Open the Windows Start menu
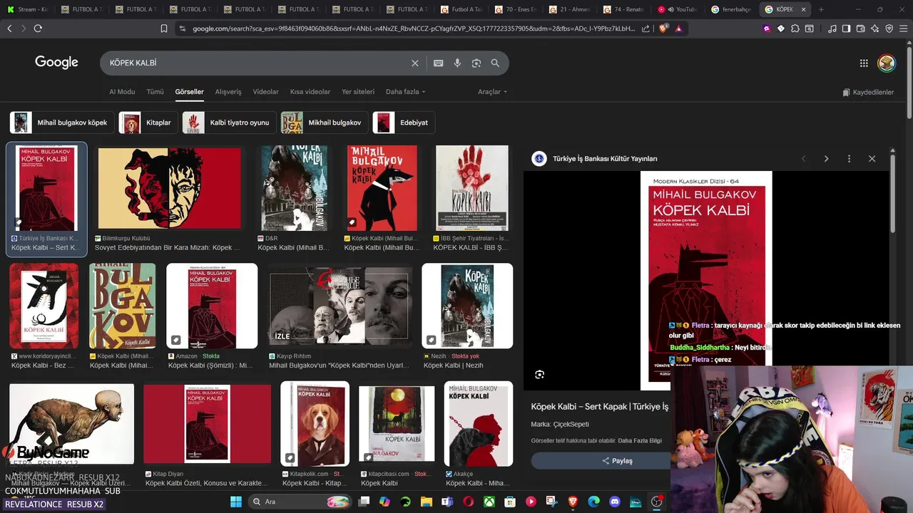The width and height of the screenshot is (913, 513). tap(236, 502)
